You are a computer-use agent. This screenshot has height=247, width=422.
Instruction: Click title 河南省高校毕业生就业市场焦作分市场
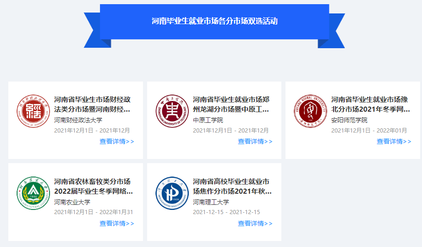click(231, 186)
